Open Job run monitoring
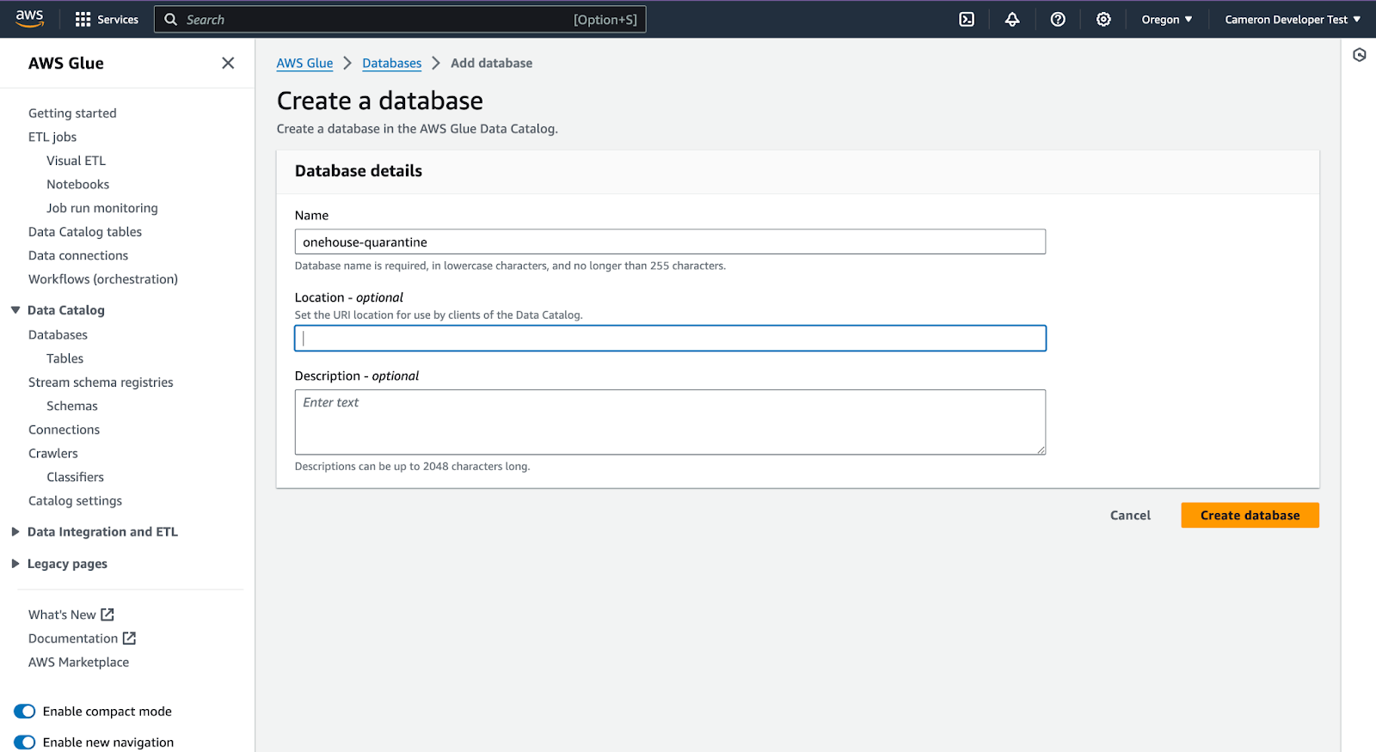1376x752 pixels. coord(102,208)
